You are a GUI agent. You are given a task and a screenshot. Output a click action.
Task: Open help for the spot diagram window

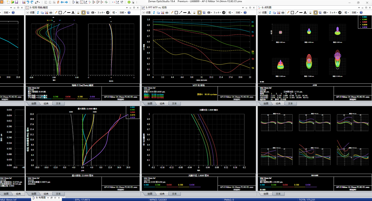click(x=362, y=13)
